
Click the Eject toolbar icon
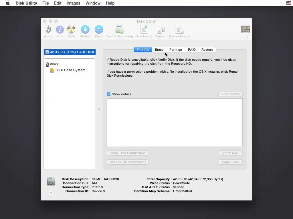pos(99,29)
